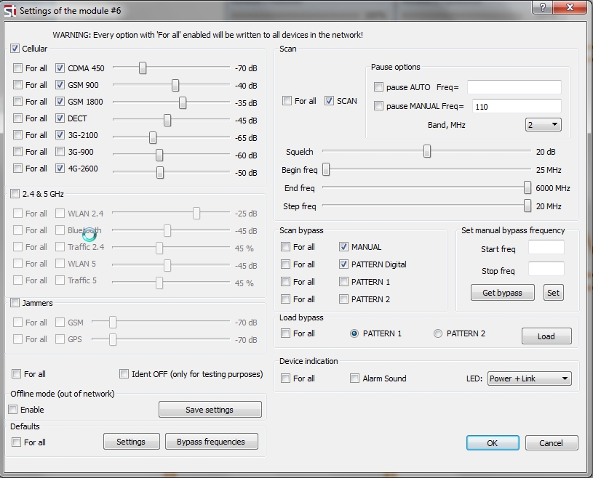The height and width of the screenshot is (478, 593).
Task: Click the CDMA 450 level slider handle
Action: pyautogui.click(x=142, y=68)
